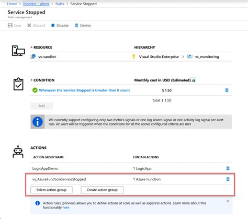The image size is (248, 219).
Task: Click Select action group button
Action: click(51, 190)
